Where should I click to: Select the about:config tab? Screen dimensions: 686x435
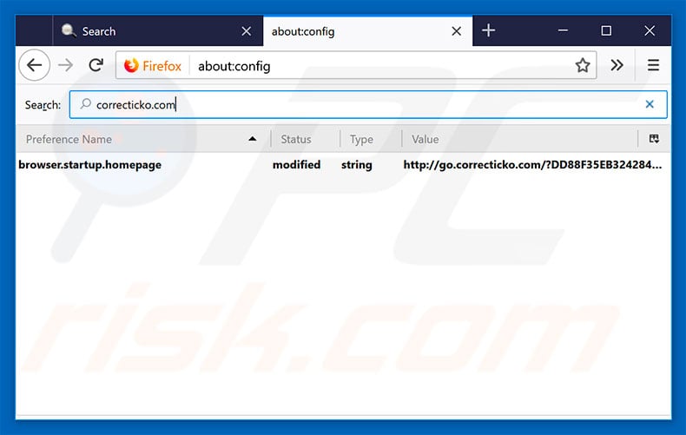pos(367,31)
